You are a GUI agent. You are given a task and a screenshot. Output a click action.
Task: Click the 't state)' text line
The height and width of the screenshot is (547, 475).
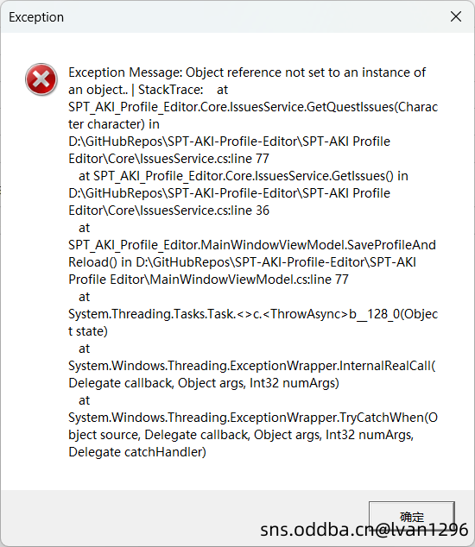pyautogui.click(x=88, y=331)
